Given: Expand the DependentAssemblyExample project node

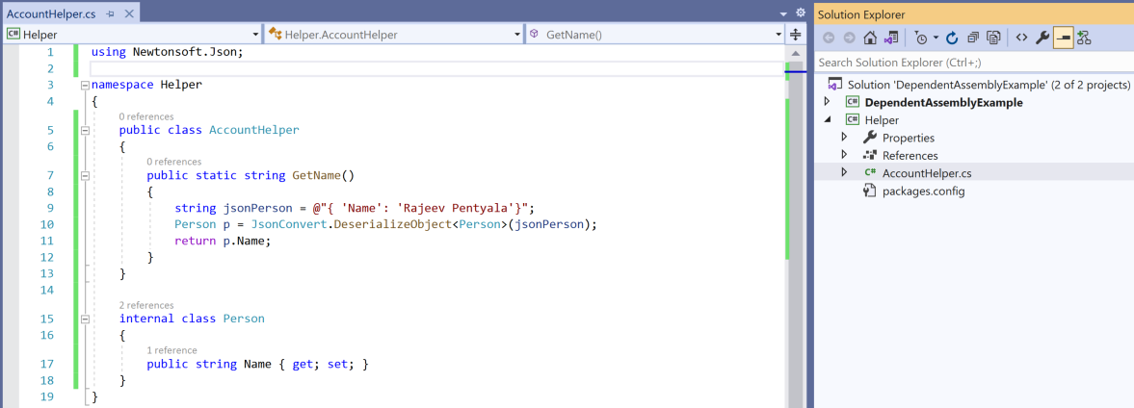Looking at the screenshot, I should 827,102.
